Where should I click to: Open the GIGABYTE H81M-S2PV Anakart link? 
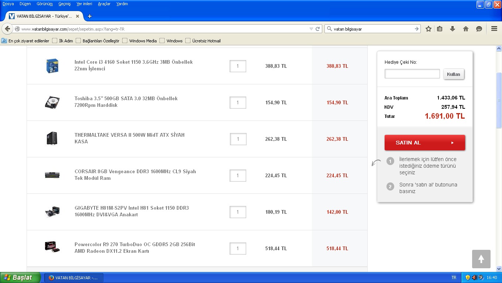(x=132, y=212)
